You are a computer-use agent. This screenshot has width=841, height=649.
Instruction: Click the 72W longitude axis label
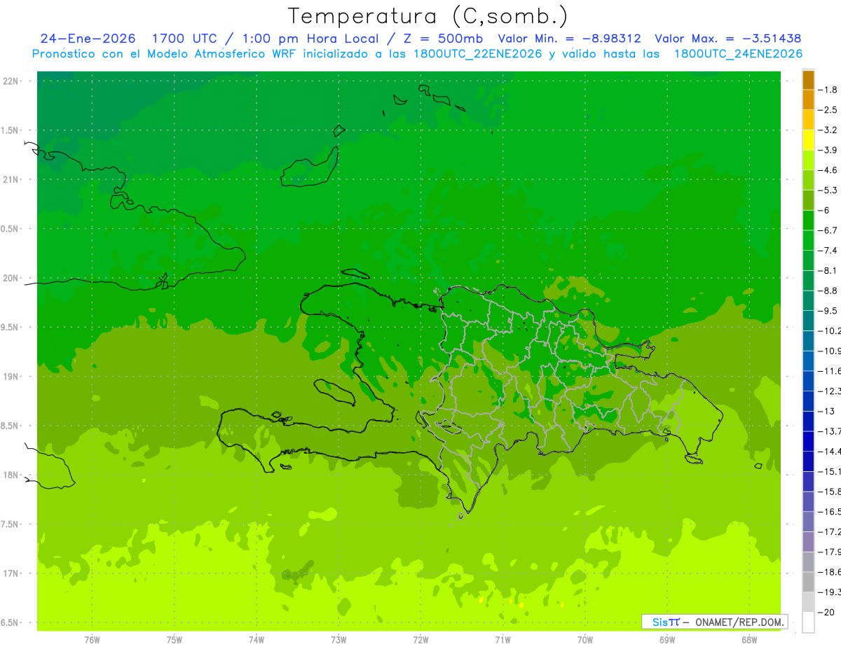[420, 640]
